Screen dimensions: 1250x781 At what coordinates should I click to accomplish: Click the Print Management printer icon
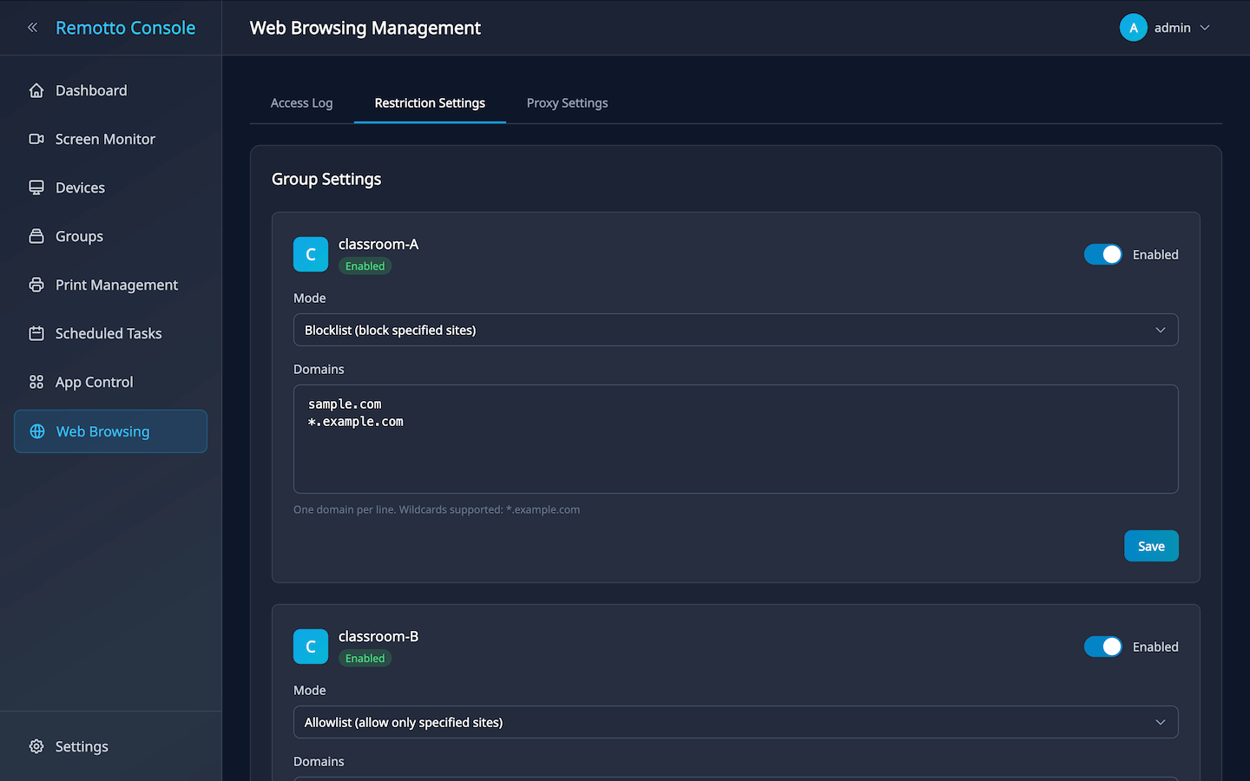[x=36, y=285]
